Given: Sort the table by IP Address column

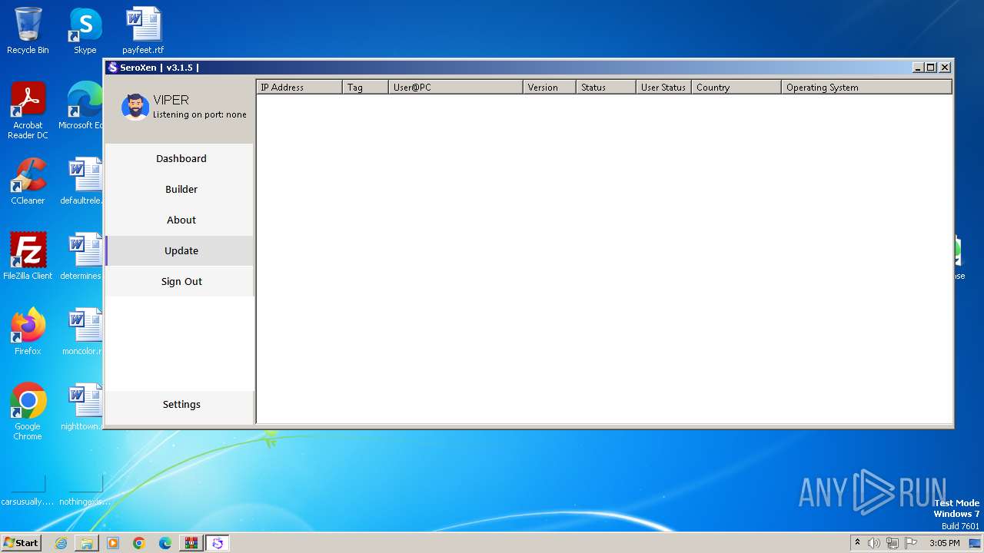Looking at the screenshot, I should pyautogui.click(x=299, y=87).
